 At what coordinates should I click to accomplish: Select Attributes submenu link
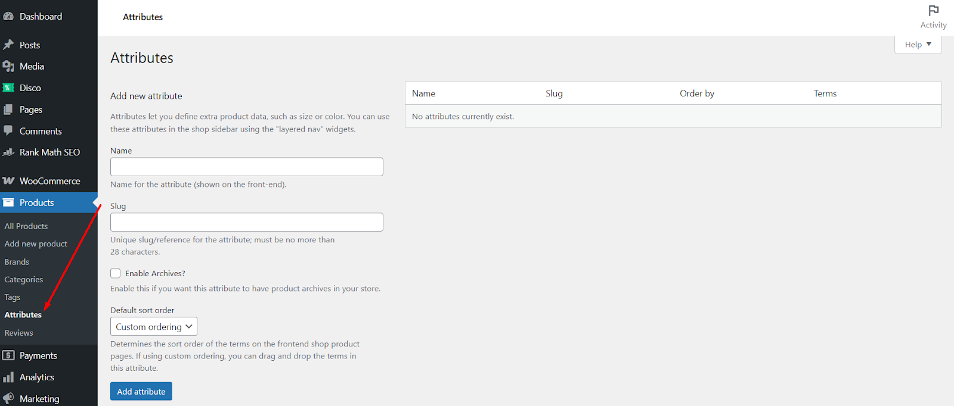(23, 315)
